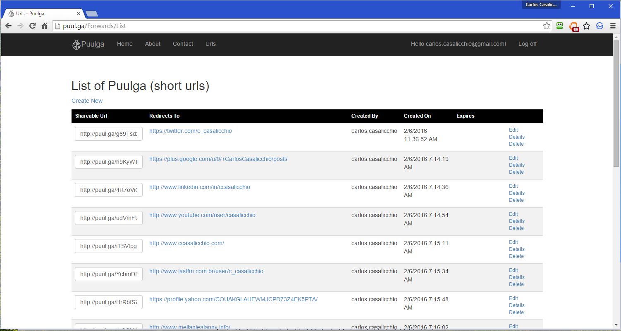Click the Contact navbar item

click(x=183, y=44)
